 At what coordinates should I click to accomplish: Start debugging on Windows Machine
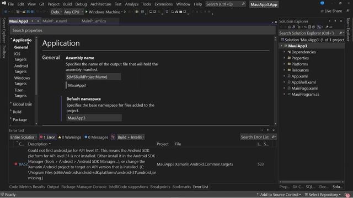coord(104,12)
